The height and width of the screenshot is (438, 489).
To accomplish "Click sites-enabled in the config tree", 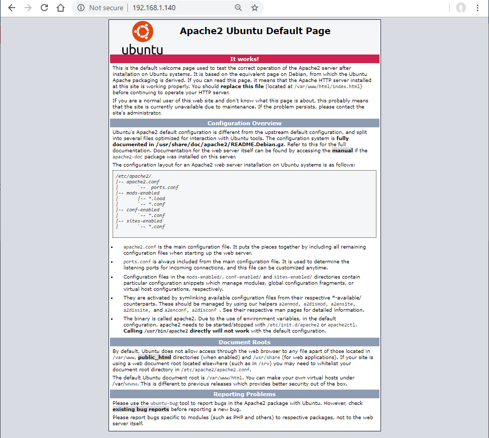I will (144, 221).
